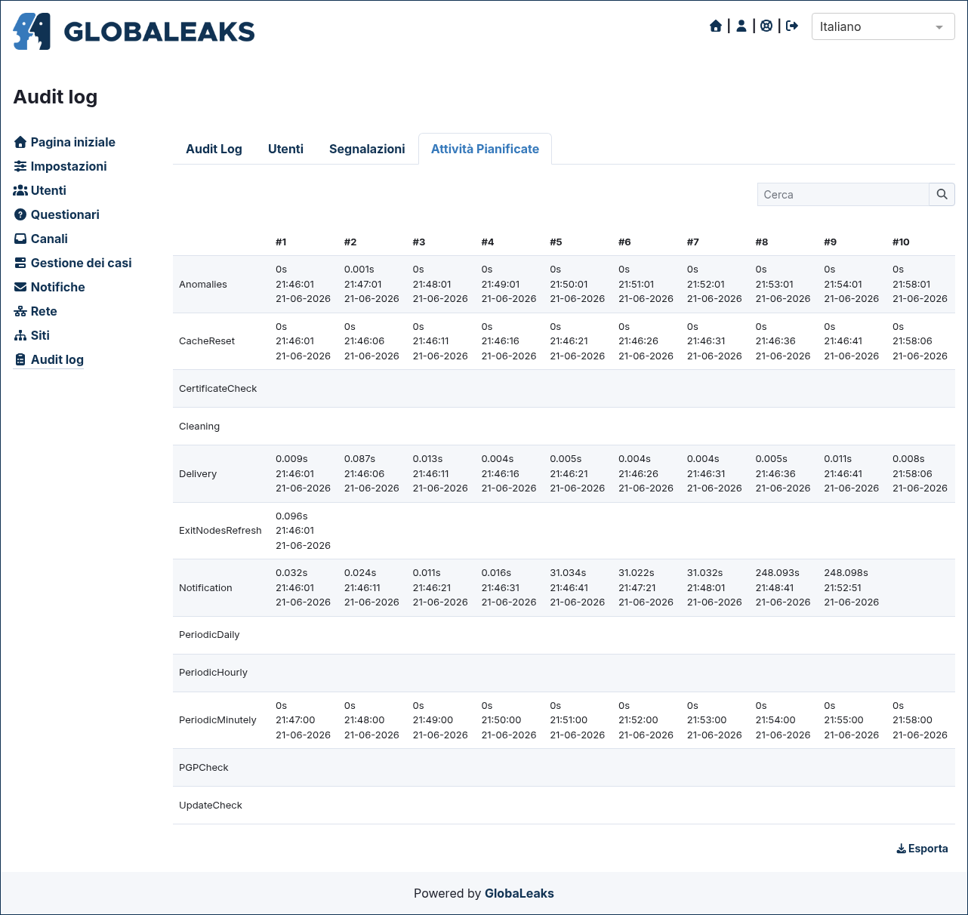The height and width of the screenshot is (915, 968).
Task: Click the PeriodicDaily row label
Action: click(209, 635)
